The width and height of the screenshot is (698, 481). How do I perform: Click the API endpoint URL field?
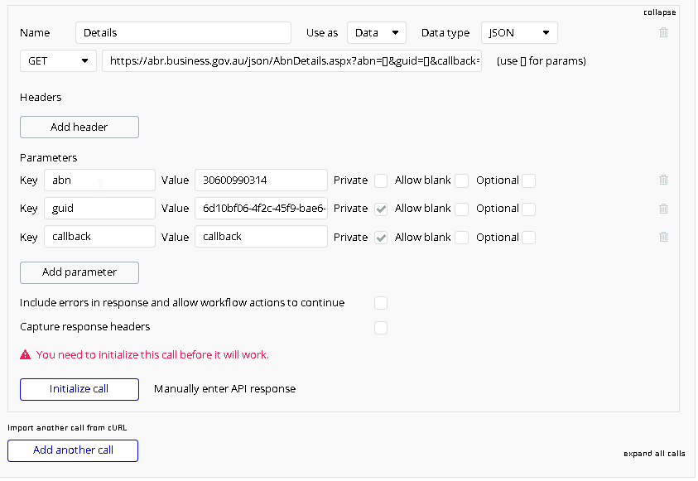(291, 60)
